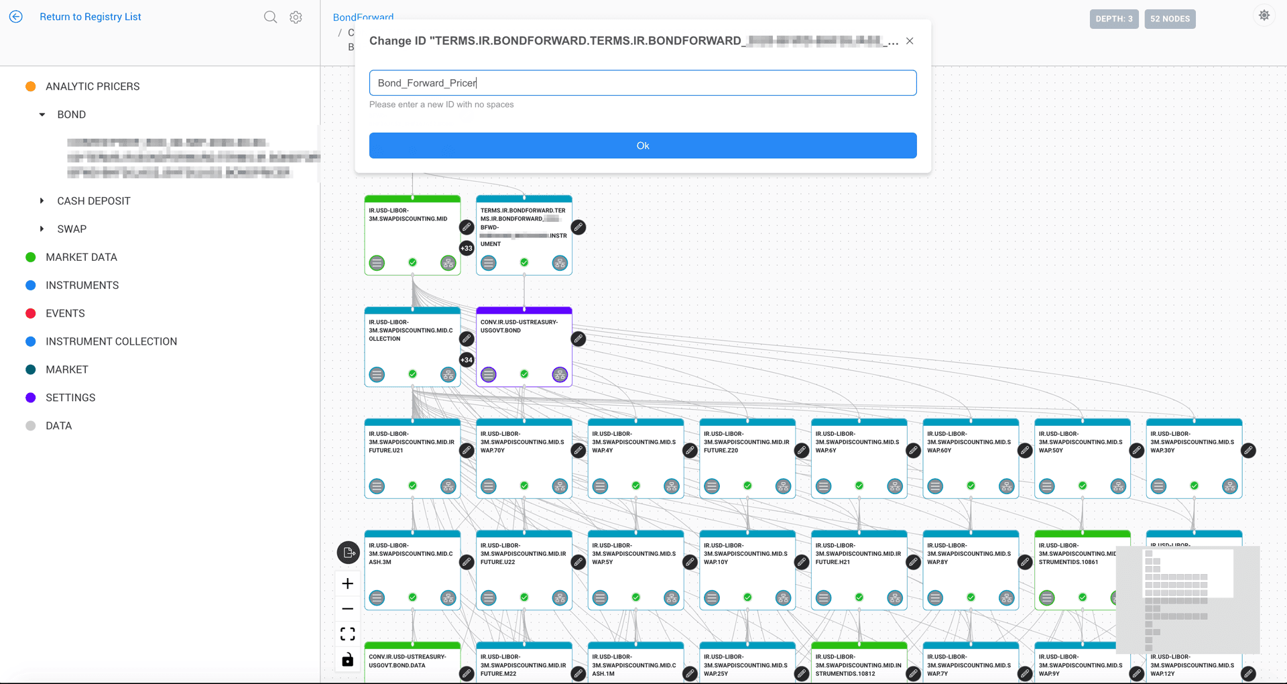Zoom in using the plus icon
This screenshot has width=1287, height=684.
tap(348, 583)
